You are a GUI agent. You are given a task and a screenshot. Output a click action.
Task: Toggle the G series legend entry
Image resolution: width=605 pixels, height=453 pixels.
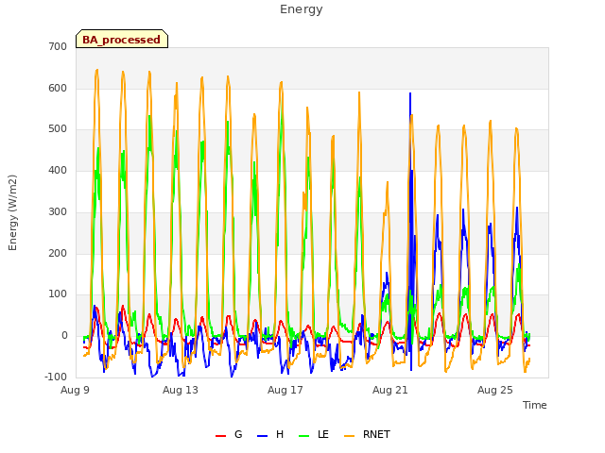229,435
